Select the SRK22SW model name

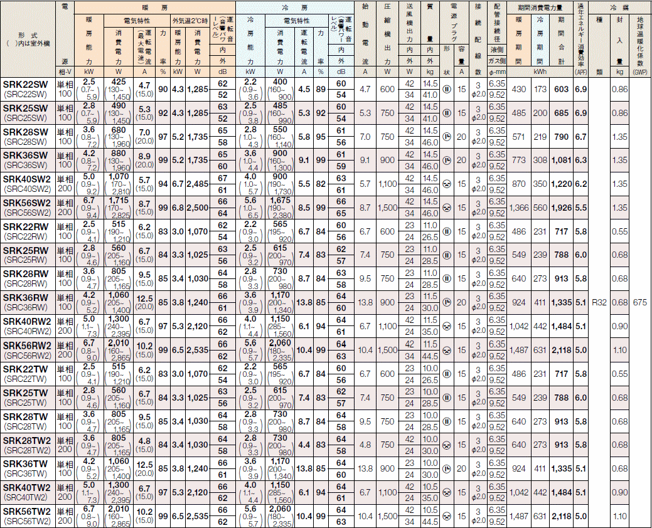(x=25, y=84)
